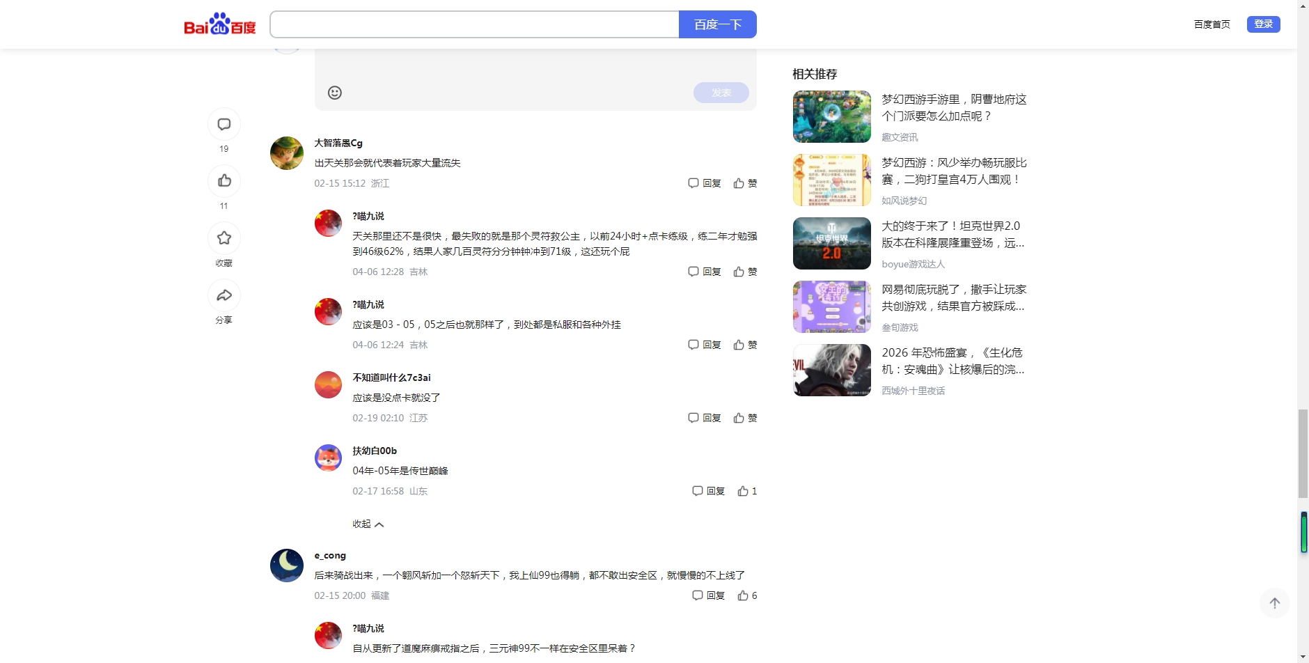Open the emoji picker in comment box
The image size is (1309, 663).
coord(334,93)
